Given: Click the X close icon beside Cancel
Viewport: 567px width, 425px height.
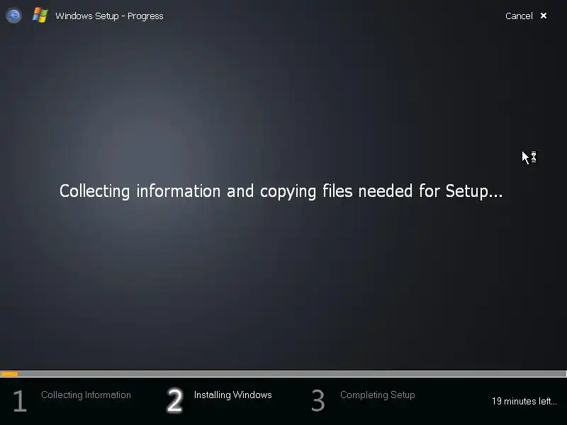Looking at the screenshot, I should 544,16.
